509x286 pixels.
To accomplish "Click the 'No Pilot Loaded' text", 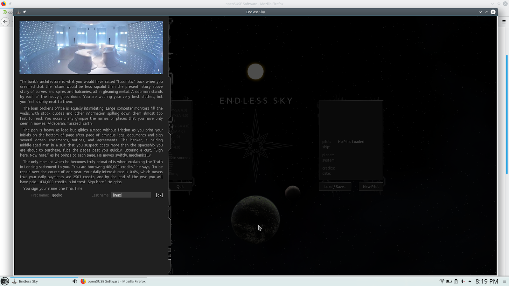I will (x=351, y=142).
